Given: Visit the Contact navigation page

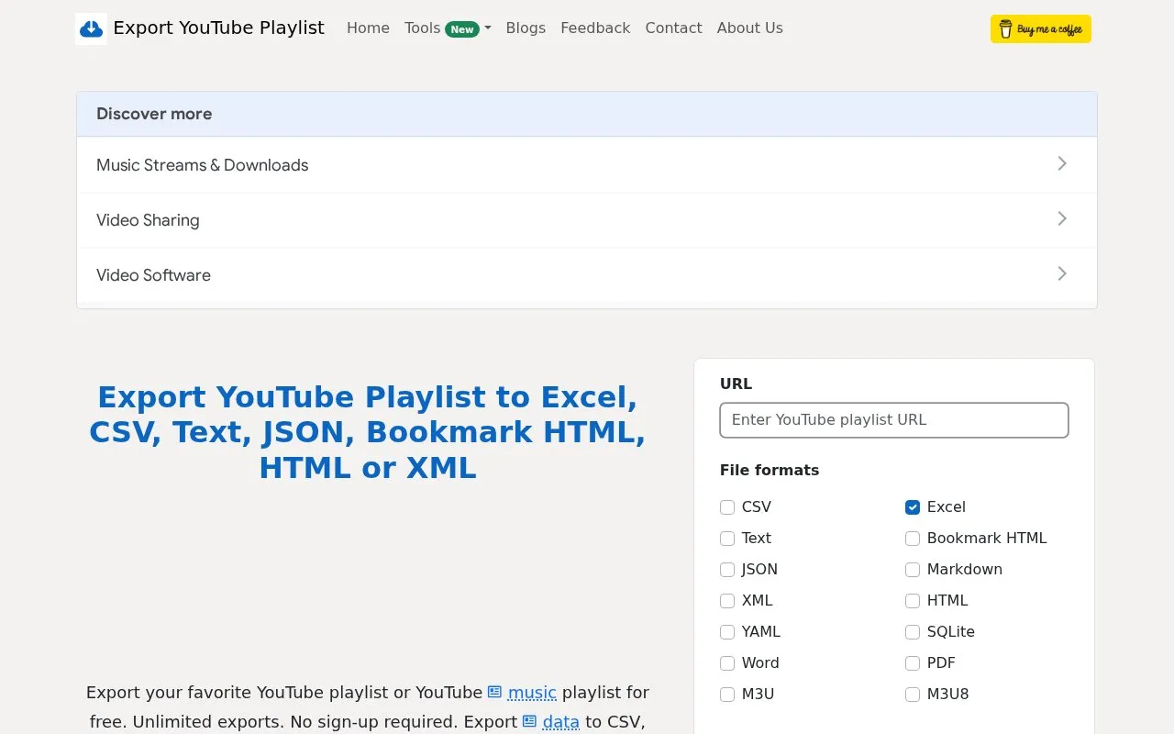Looking at the screenshot, I should [x=673, y=28].
